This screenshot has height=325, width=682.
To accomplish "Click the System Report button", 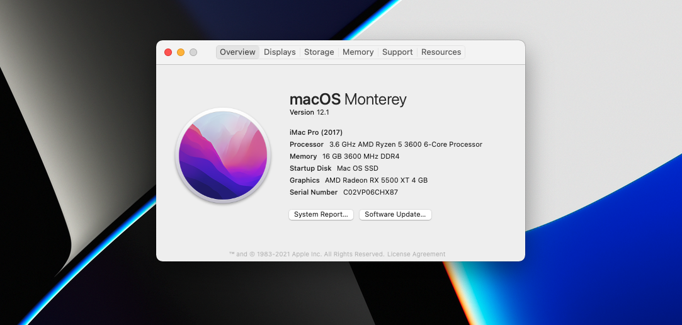I will pyautogui.click(x=321, y=215).
